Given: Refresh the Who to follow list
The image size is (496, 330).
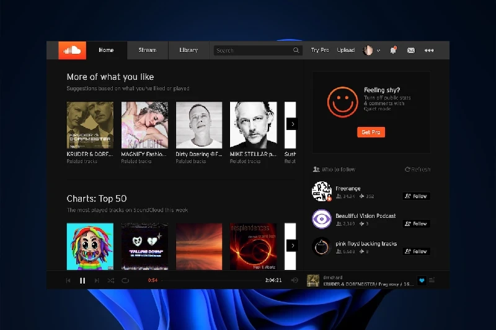Looking at the screenshot, I should 417,170.
